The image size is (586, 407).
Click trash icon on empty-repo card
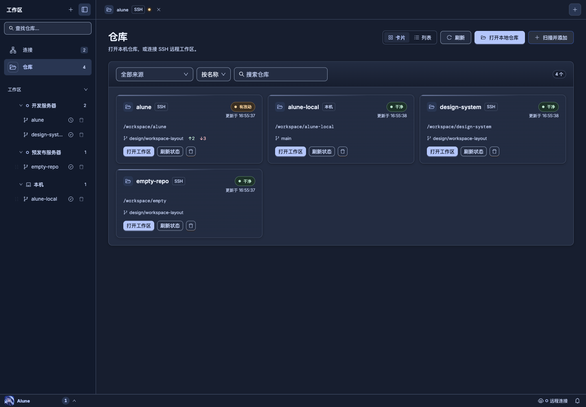[x=191, y=225]
